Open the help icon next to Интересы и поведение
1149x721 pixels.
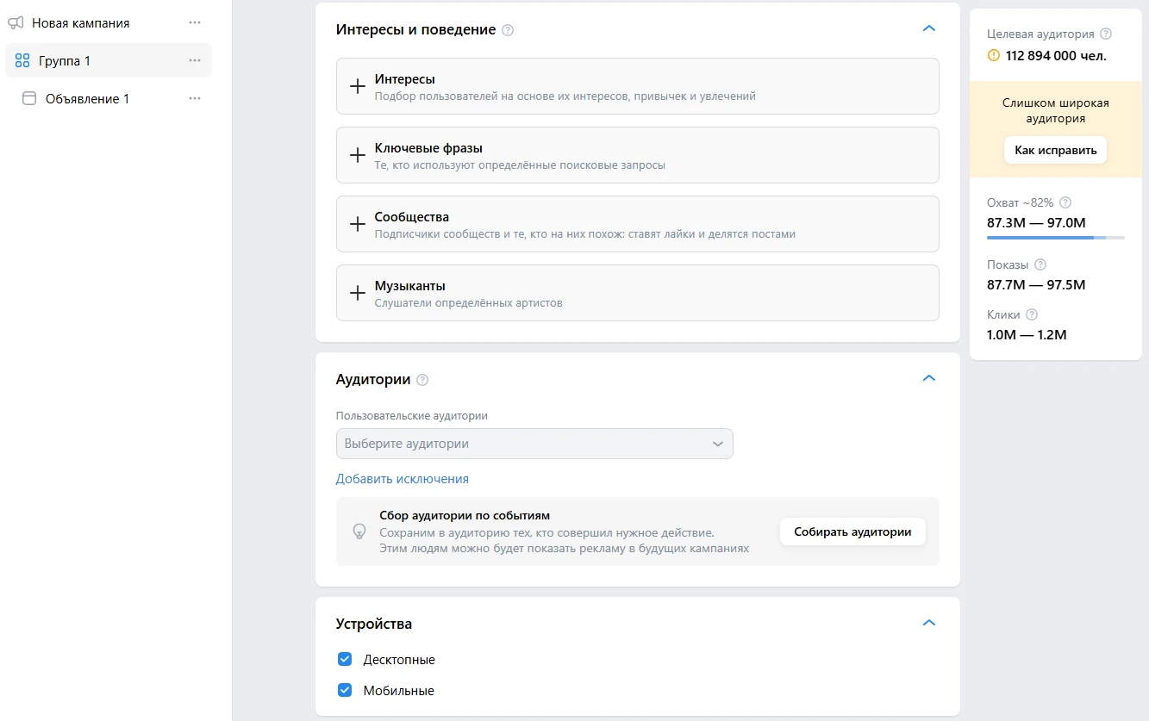tap(508, 30)
